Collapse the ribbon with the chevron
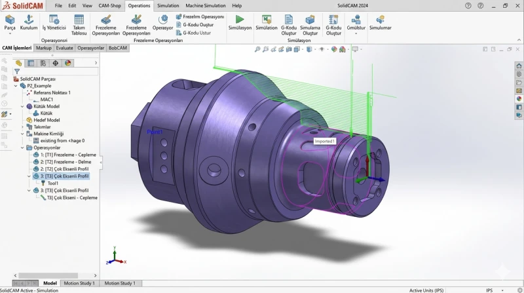This screenshot has height=293, width=524. click(x=519, y=40)
